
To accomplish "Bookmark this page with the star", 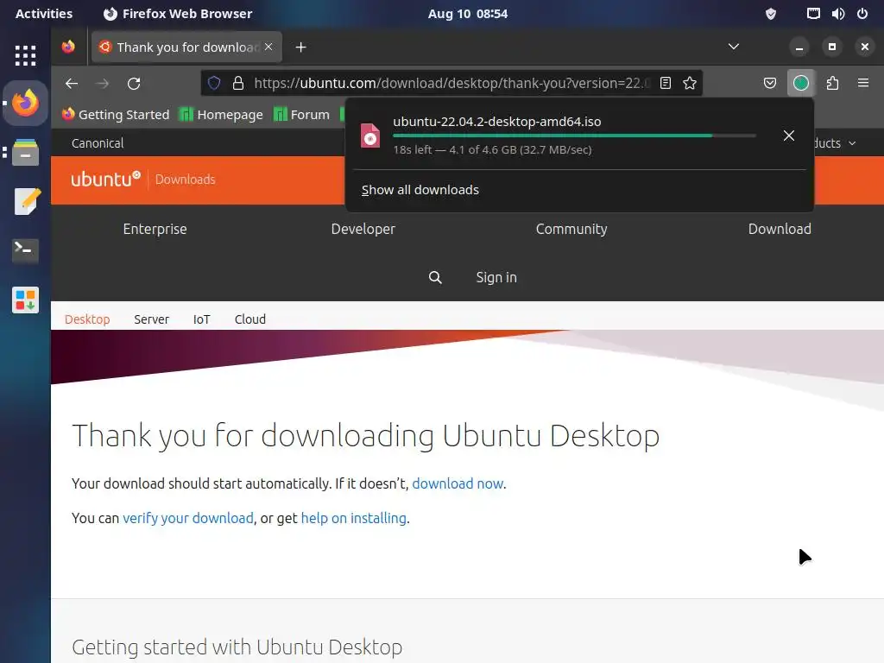I will [690, 84].
